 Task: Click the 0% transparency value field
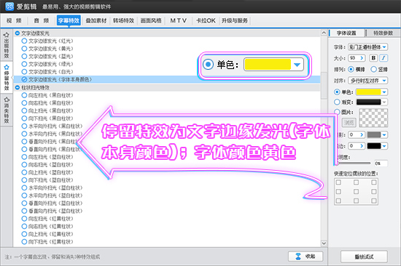point(381,164)
